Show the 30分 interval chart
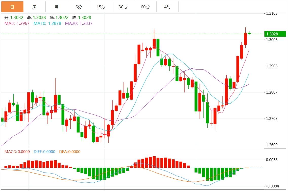The width and height of the screenshot is (290, 191). pyautogui.click(x=123, y=7)
